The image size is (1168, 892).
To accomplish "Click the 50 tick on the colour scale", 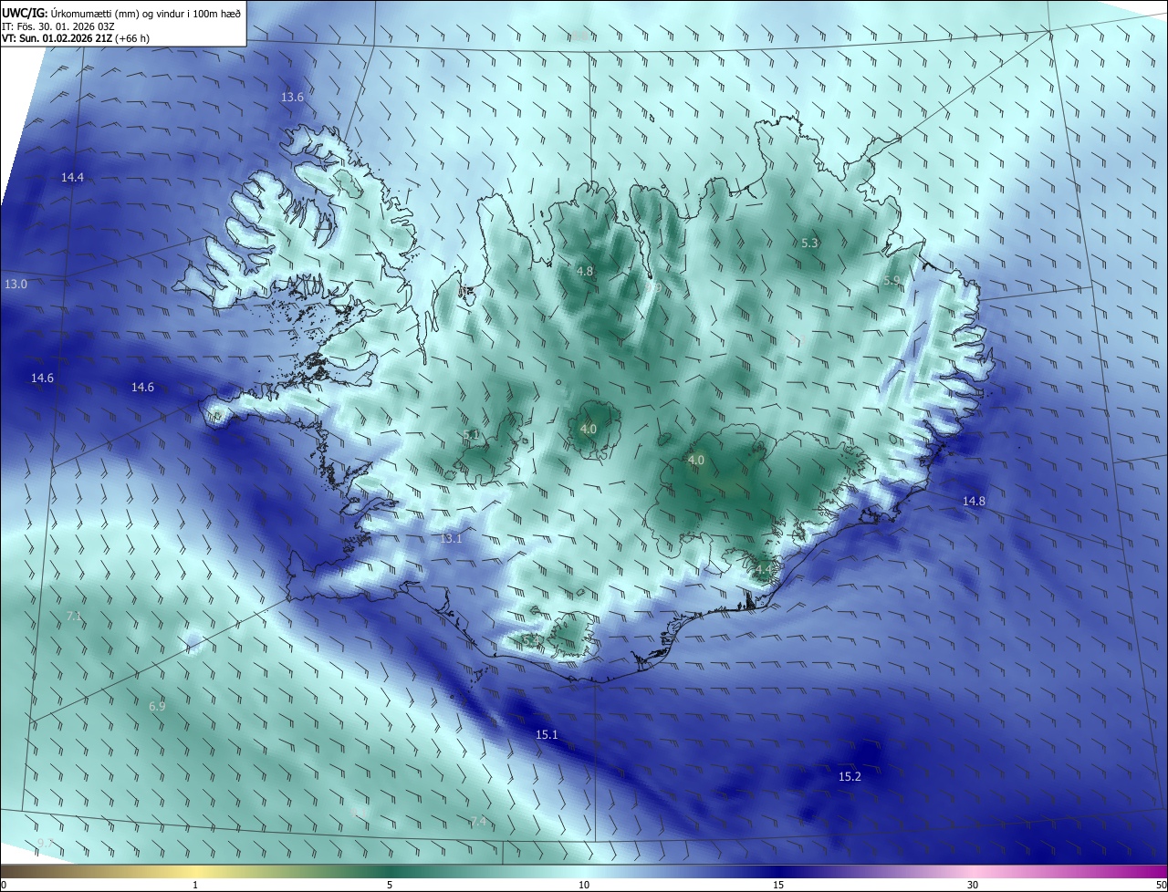I will pyautogui.click(x=1161, y=886).
